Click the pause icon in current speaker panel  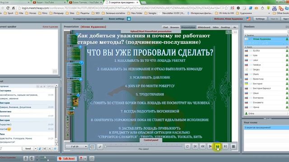click(55, 71)
